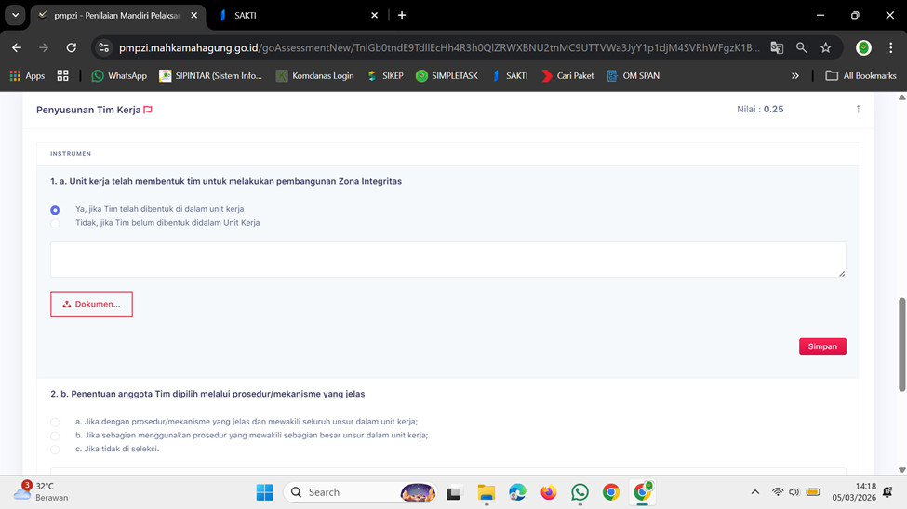Viewport: 907px width, 509px height.
Task: Click the Dokumen upload button
Action: [x=91, y=304]
